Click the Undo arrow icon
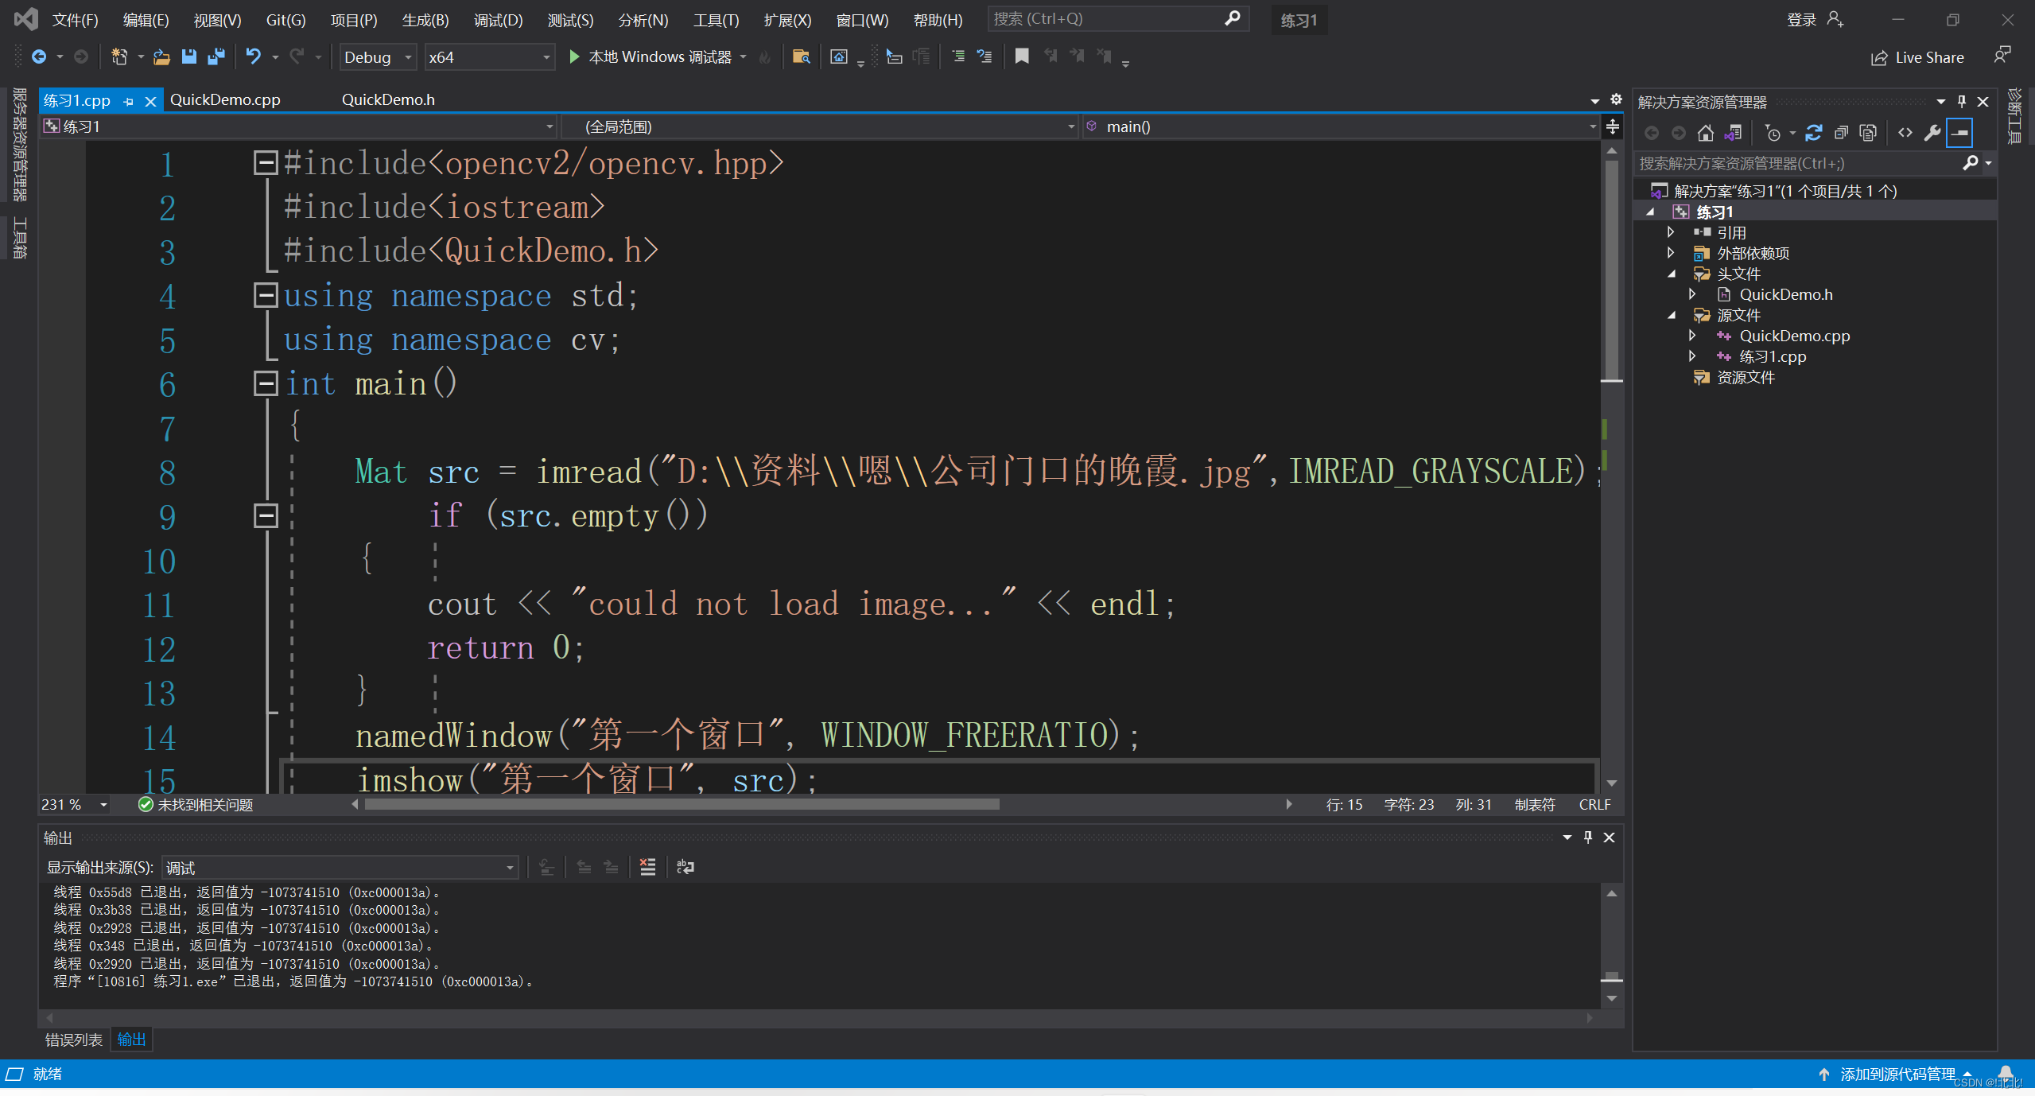The width and height of the screenshot is (2035, 1096). click(x=253, y=56)
